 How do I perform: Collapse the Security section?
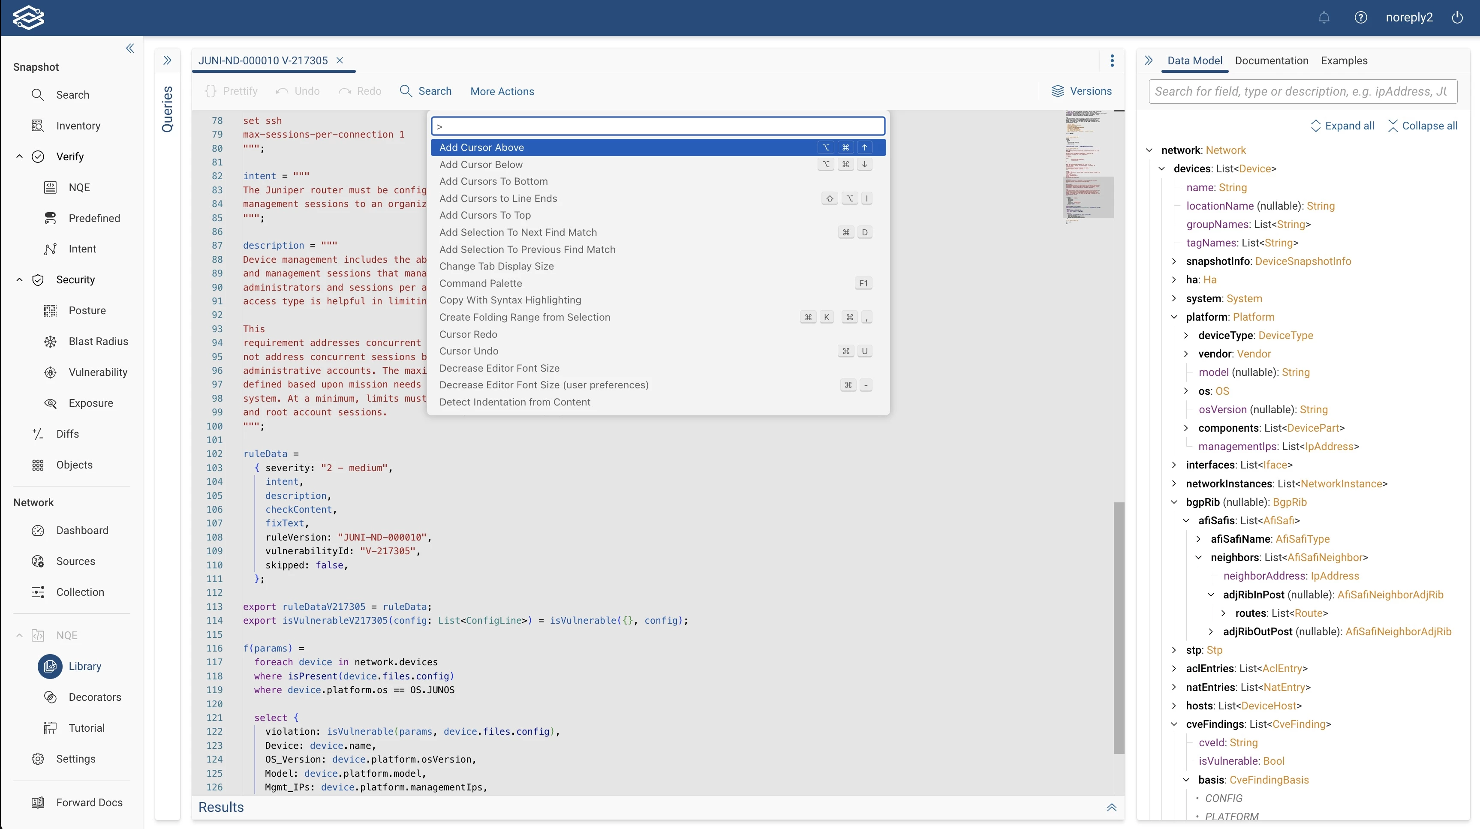pos(19,280)
